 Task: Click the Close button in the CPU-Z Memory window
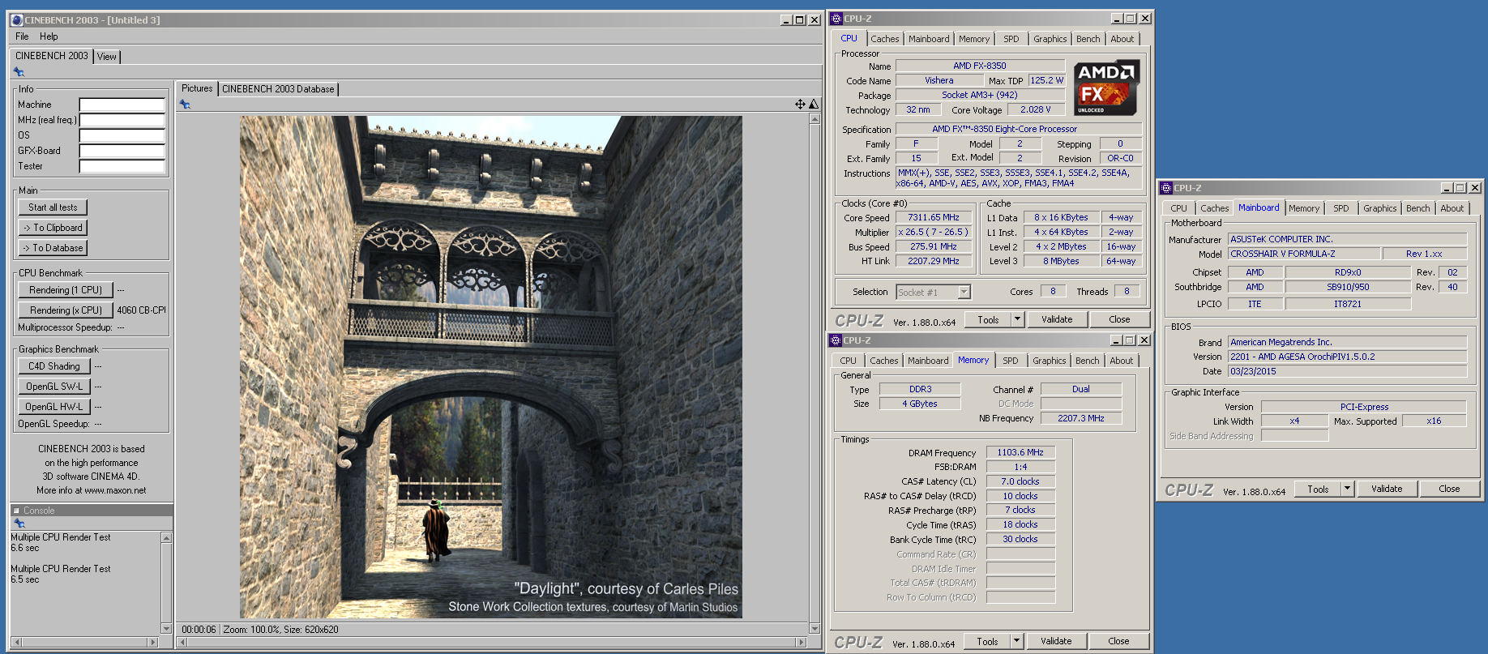pos(1118,641)
